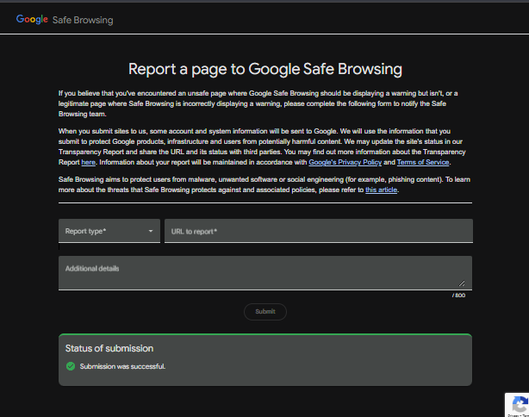Follow the 'this article' link
The height and width of the screenshot is (417, 529).
[381, 190]
